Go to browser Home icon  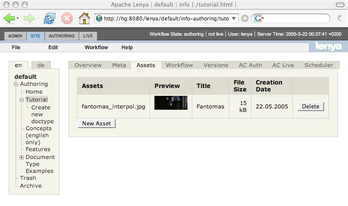coord(84,18)
